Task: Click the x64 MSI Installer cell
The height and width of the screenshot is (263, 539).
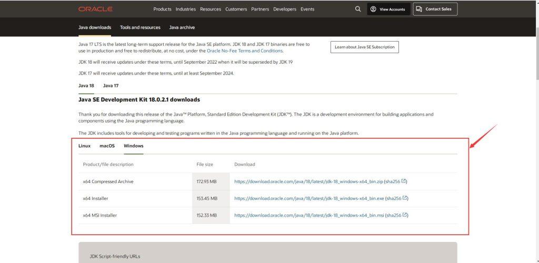Action: (135, 216)
